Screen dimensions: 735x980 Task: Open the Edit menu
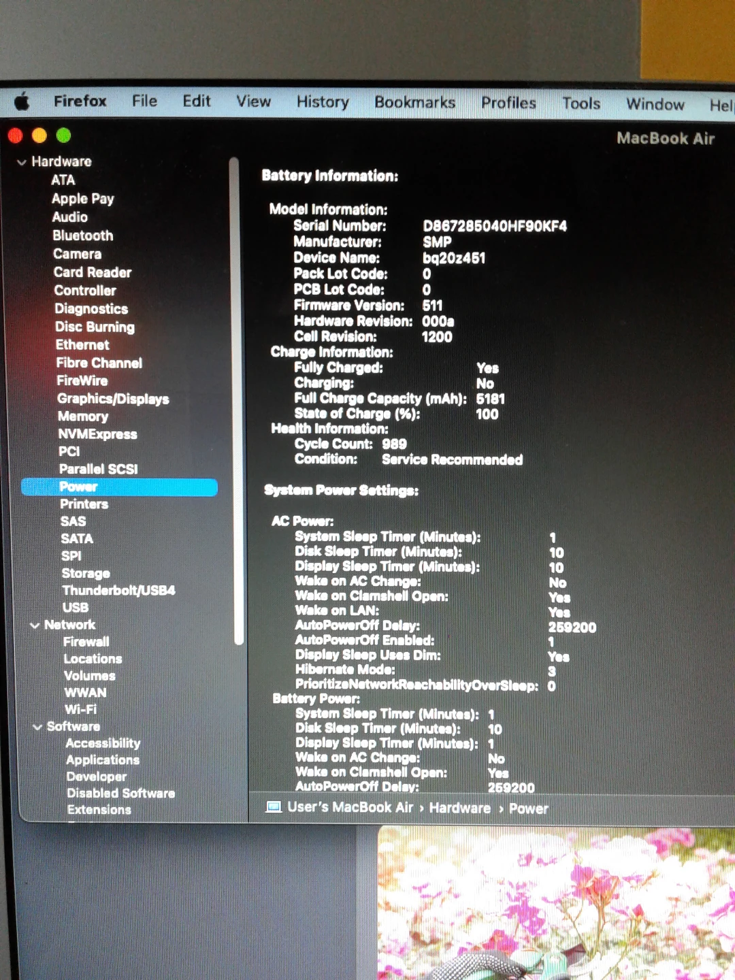tap(197, 101)
